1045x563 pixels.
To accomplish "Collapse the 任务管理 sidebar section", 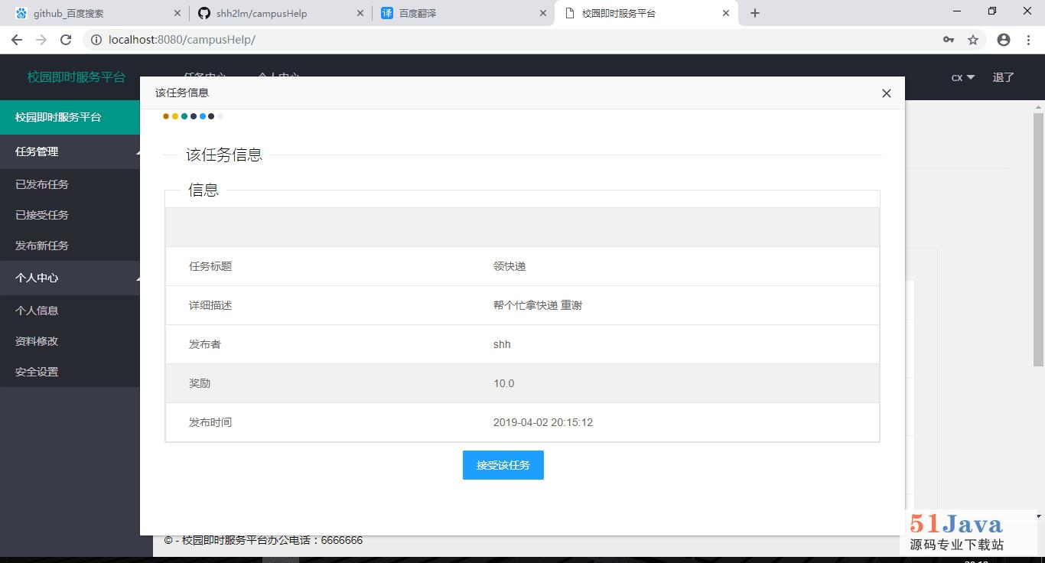I will coord(70,151).
